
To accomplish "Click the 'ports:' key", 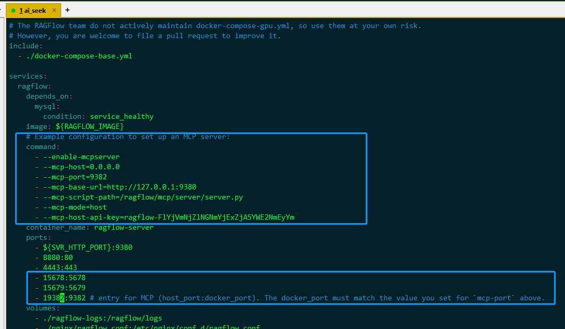I will click(x=38, y=237).
